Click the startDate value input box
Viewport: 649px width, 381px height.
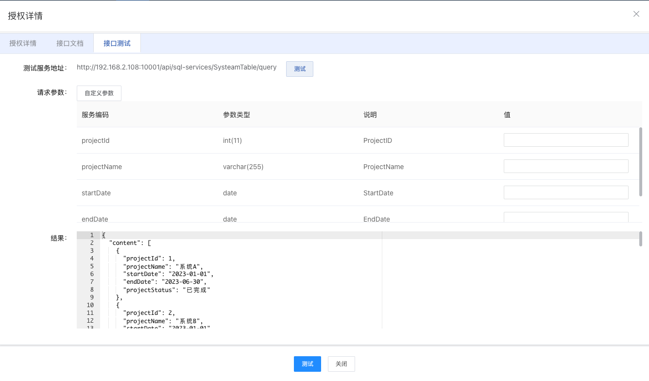point(566,193)
